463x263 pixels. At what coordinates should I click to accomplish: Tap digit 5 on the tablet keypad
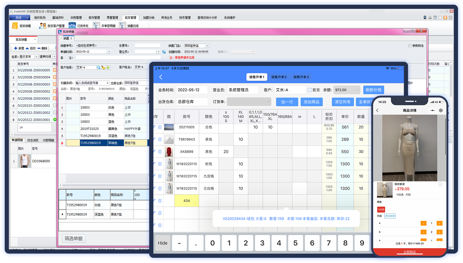(296, 243)
